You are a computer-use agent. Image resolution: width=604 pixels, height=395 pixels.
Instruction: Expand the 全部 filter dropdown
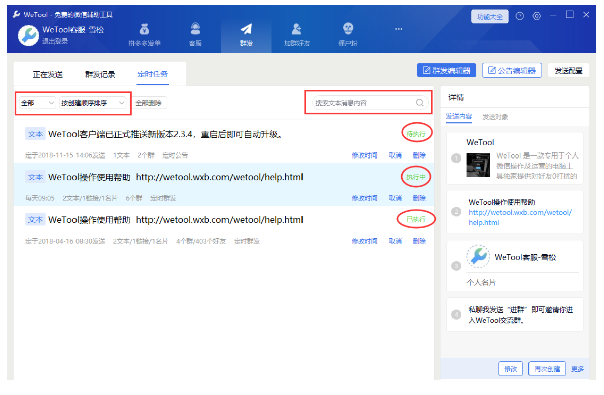coord(37,103)
